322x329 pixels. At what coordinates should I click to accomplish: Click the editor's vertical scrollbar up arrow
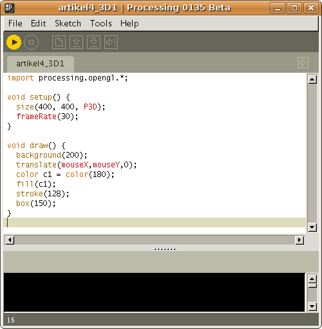tap(312, 79)
